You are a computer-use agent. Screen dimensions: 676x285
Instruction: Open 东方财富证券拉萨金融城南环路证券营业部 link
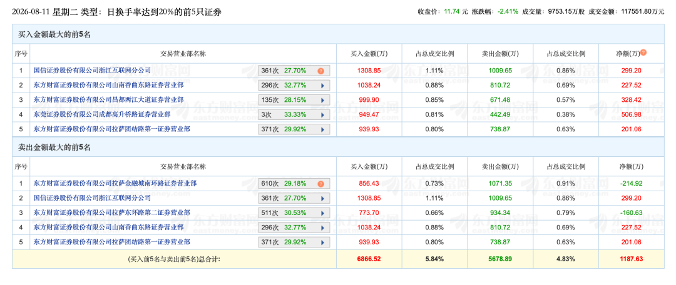tap(115, 183)
